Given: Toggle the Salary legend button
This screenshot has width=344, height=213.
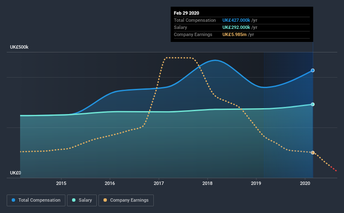Looking at the screenshot, I should click(x=82, y=200).
